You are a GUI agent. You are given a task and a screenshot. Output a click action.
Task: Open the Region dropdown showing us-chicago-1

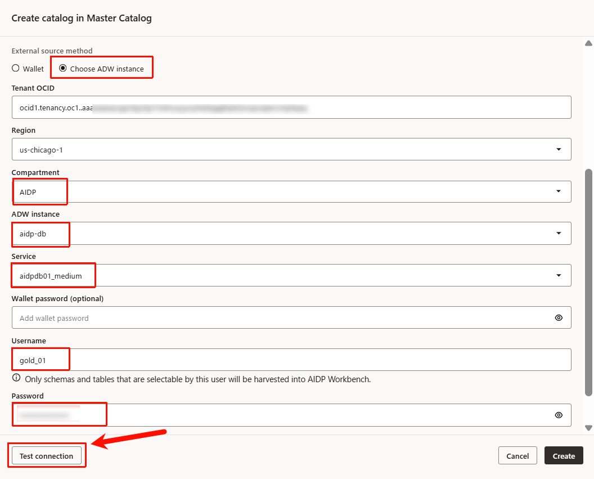[291, 149]
